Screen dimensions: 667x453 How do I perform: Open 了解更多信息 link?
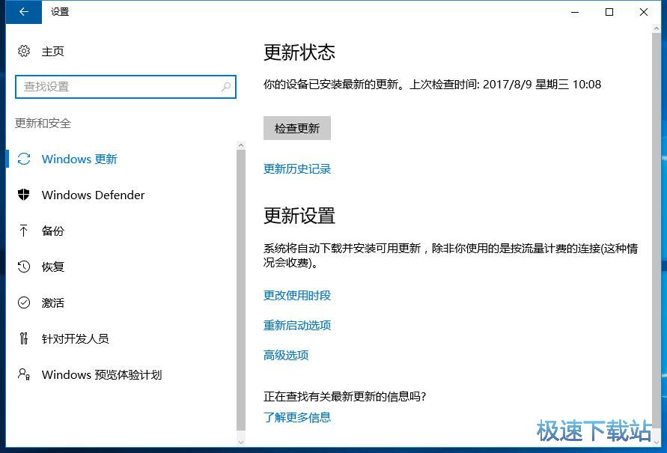pos(297,417)
